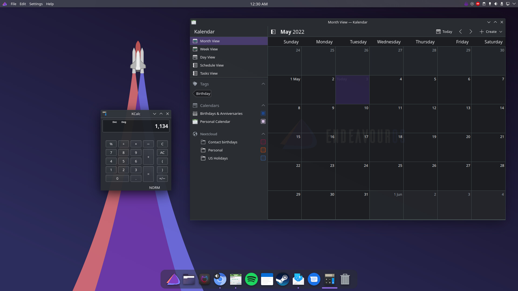The image size is (518, 291).
Task: Open the clipboard tray icon
Action: point(484,4)
